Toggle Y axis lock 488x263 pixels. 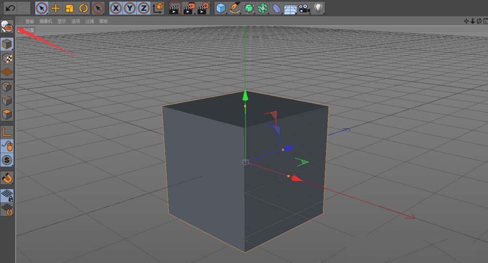(130, 8)
